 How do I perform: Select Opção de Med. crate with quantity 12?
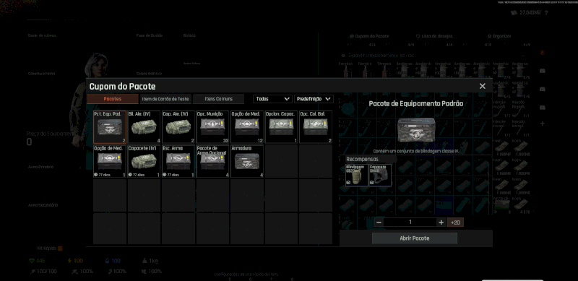(247, 127)
